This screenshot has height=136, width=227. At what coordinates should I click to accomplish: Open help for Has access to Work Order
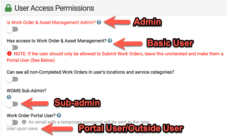pyautogui.click(x=109, y=41)
